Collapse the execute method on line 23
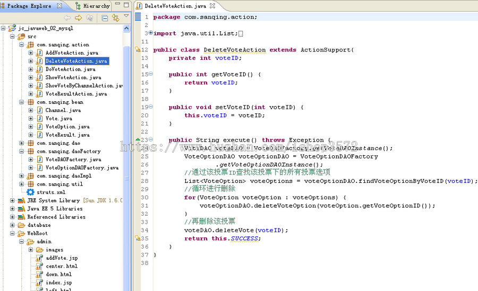 pos(151,139)
